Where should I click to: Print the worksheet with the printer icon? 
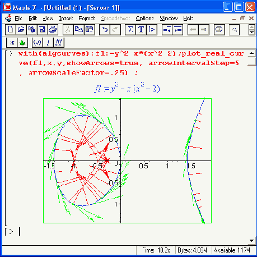pos(53,30)
